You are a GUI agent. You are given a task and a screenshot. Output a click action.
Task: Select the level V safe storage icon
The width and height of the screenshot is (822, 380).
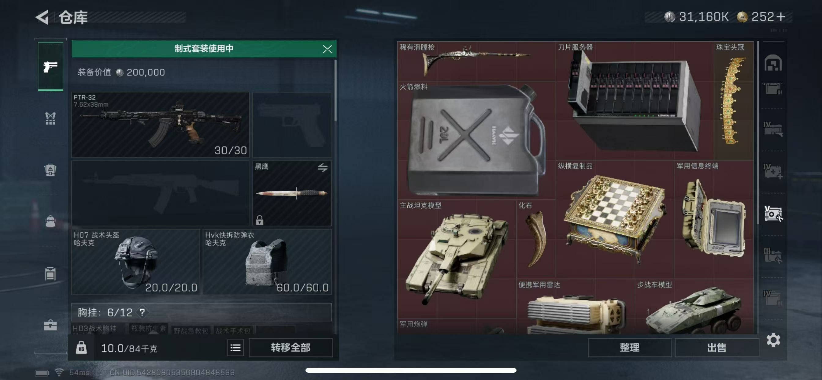pyautogui.click(x=773, y=214)
